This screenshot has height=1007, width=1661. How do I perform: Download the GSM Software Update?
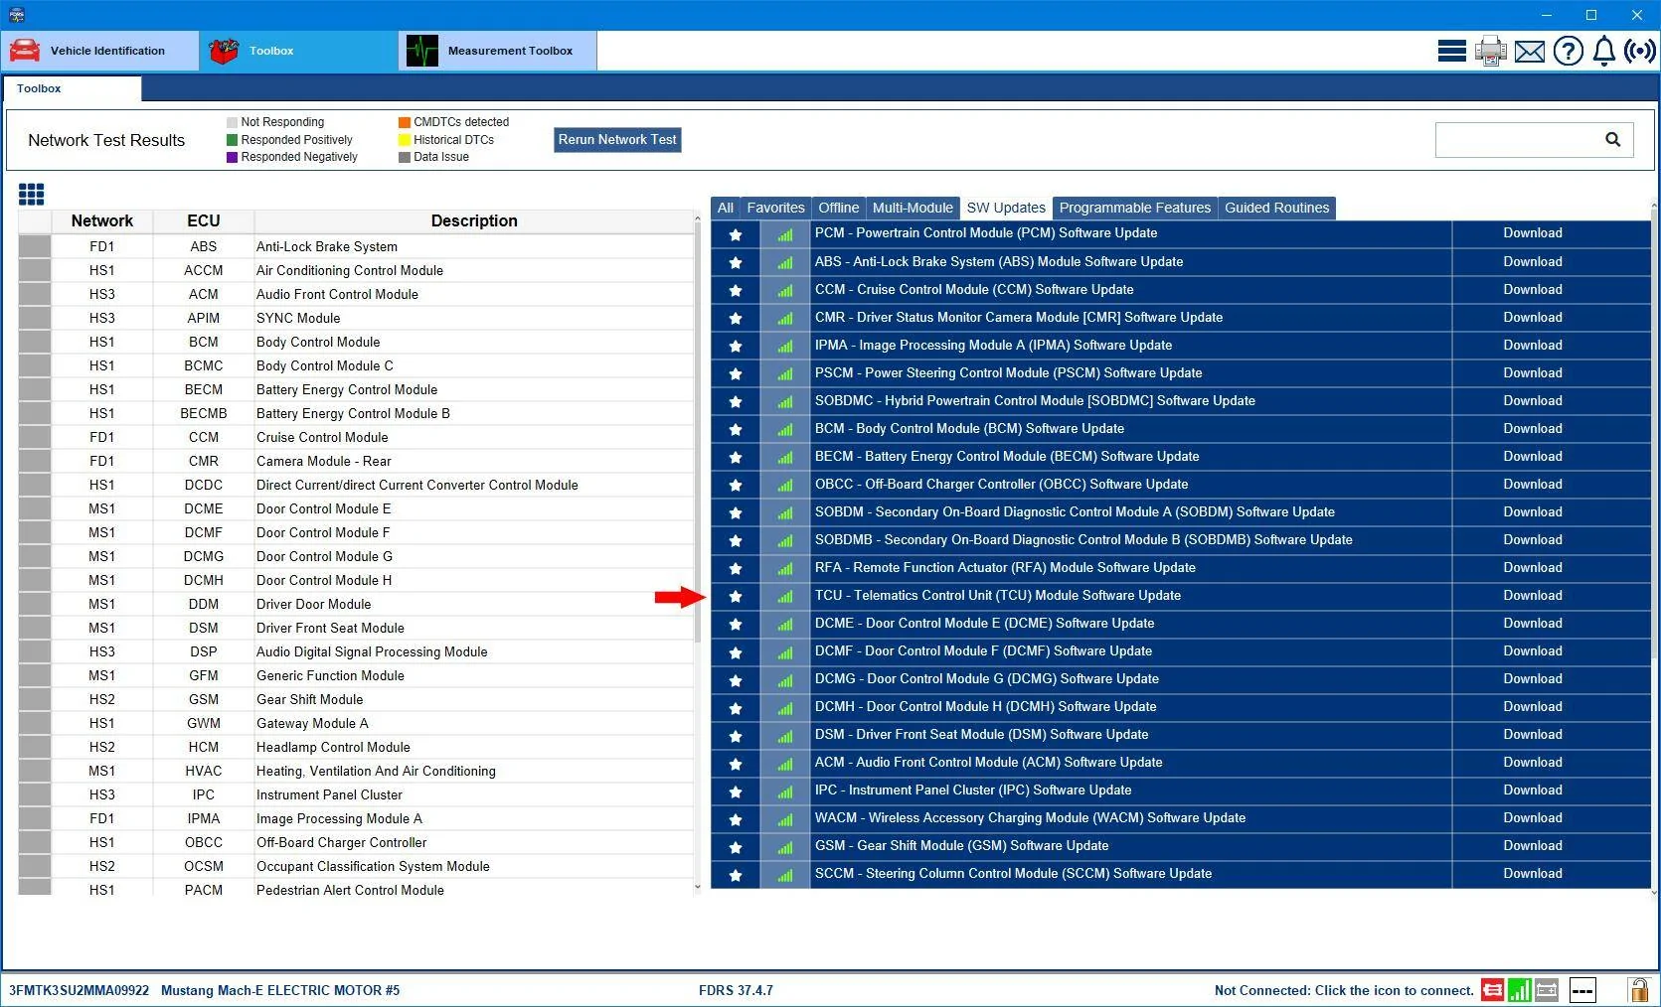(x=1532, y=846)
